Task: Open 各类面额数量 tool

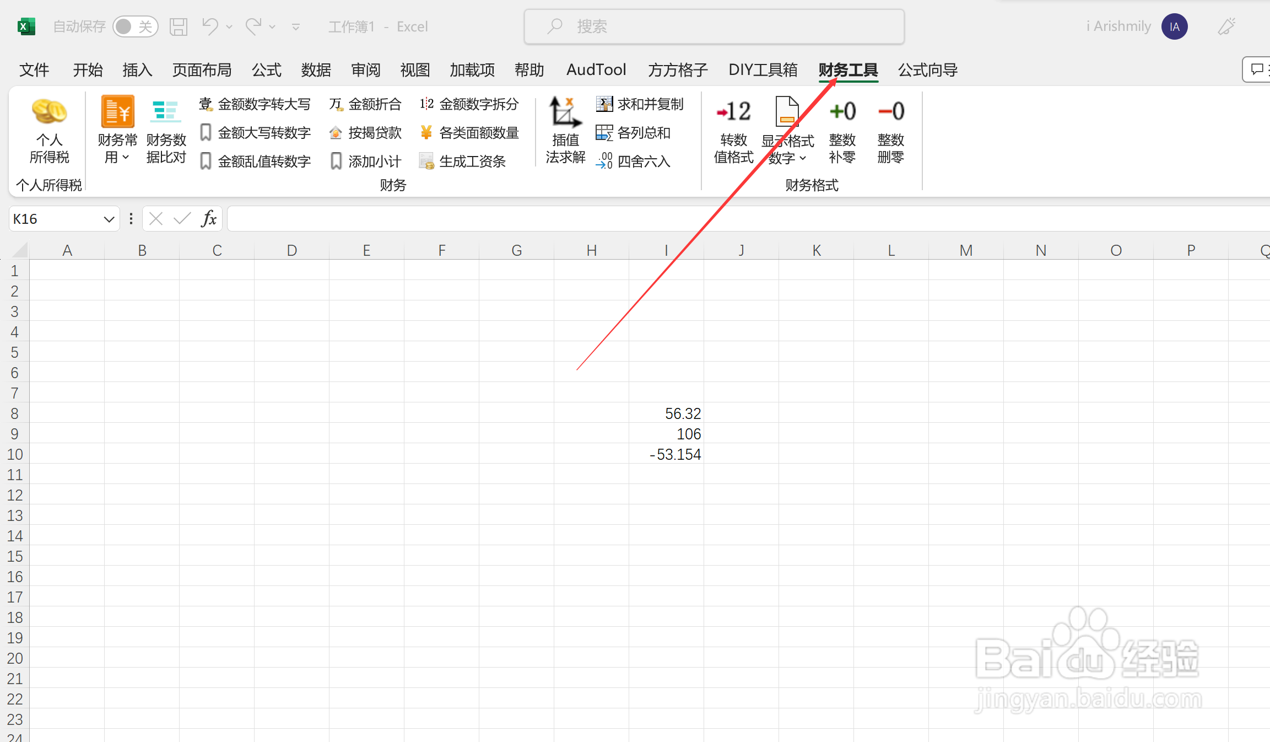Action: pyautogui.click(x=469, y=133)
